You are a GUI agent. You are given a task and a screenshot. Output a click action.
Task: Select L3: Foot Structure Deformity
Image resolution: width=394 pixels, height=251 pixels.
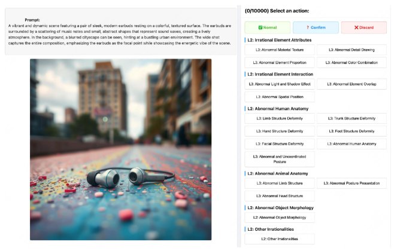pos(351,131)
